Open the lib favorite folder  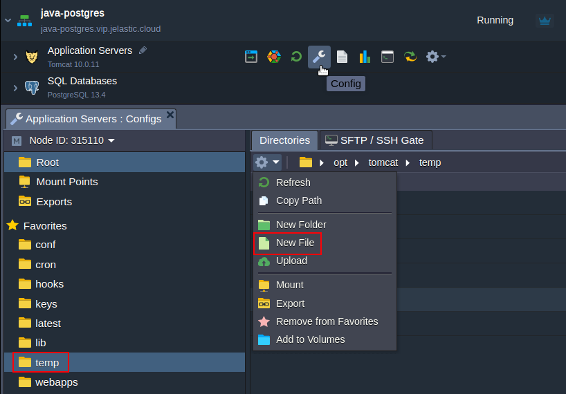pyautogui.click(x=125, y=343)
